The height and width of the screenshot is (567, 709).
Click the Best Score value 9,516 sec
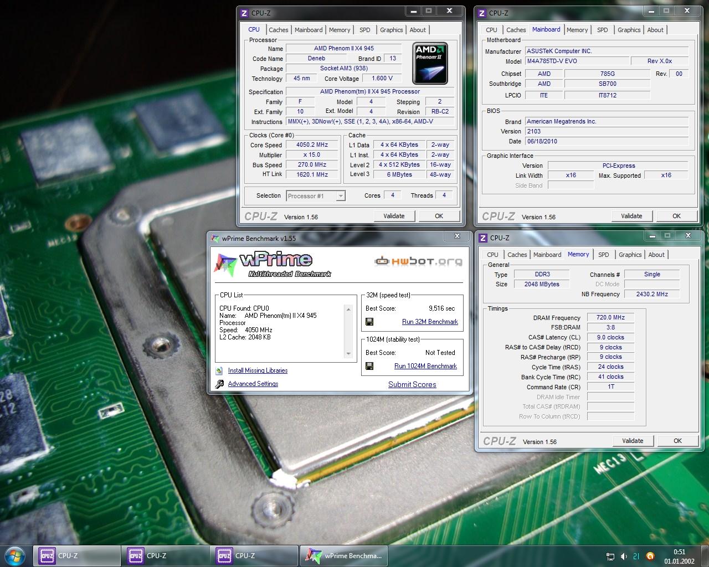(x=441, y=308)
